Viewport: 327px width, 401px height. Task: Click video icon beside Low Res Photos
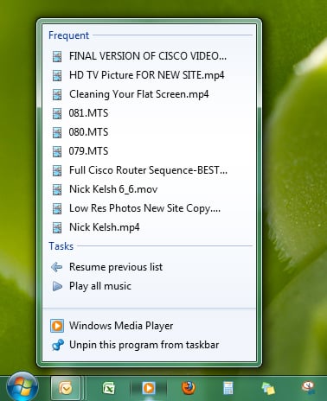click(x=57, y=208)
